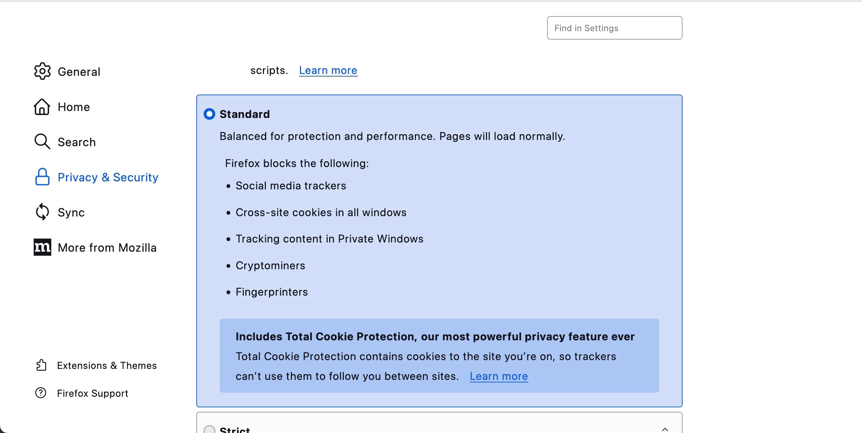Click the More from Mozilla logo icon

click(42, 247)
